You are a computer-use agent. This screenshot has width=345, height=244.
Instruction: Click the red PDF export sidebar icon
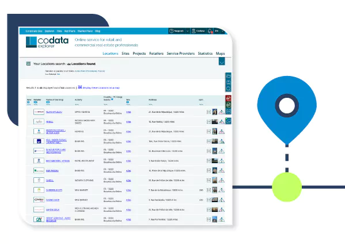(229, 98)
